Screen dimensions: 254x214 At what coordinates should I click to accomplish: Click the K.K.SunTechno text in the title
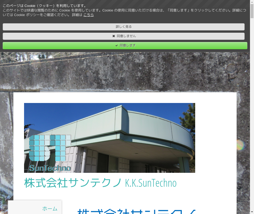point(151,183)
